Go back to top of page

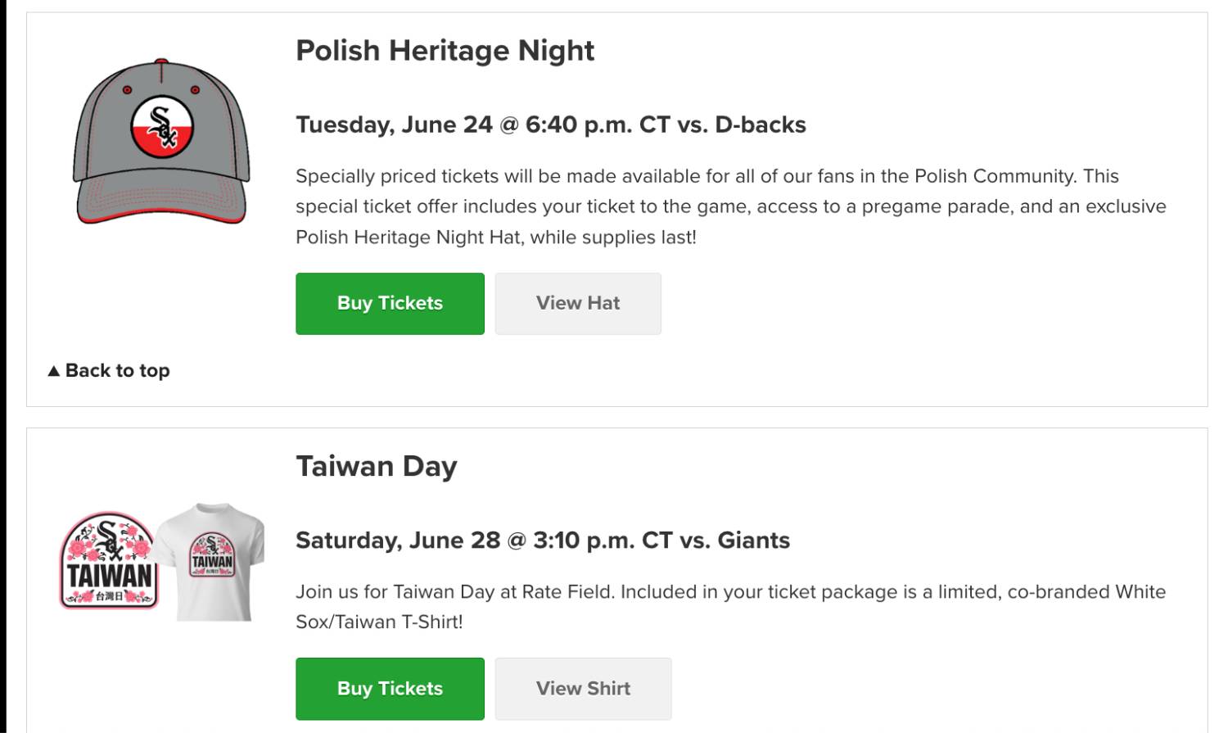109,370
